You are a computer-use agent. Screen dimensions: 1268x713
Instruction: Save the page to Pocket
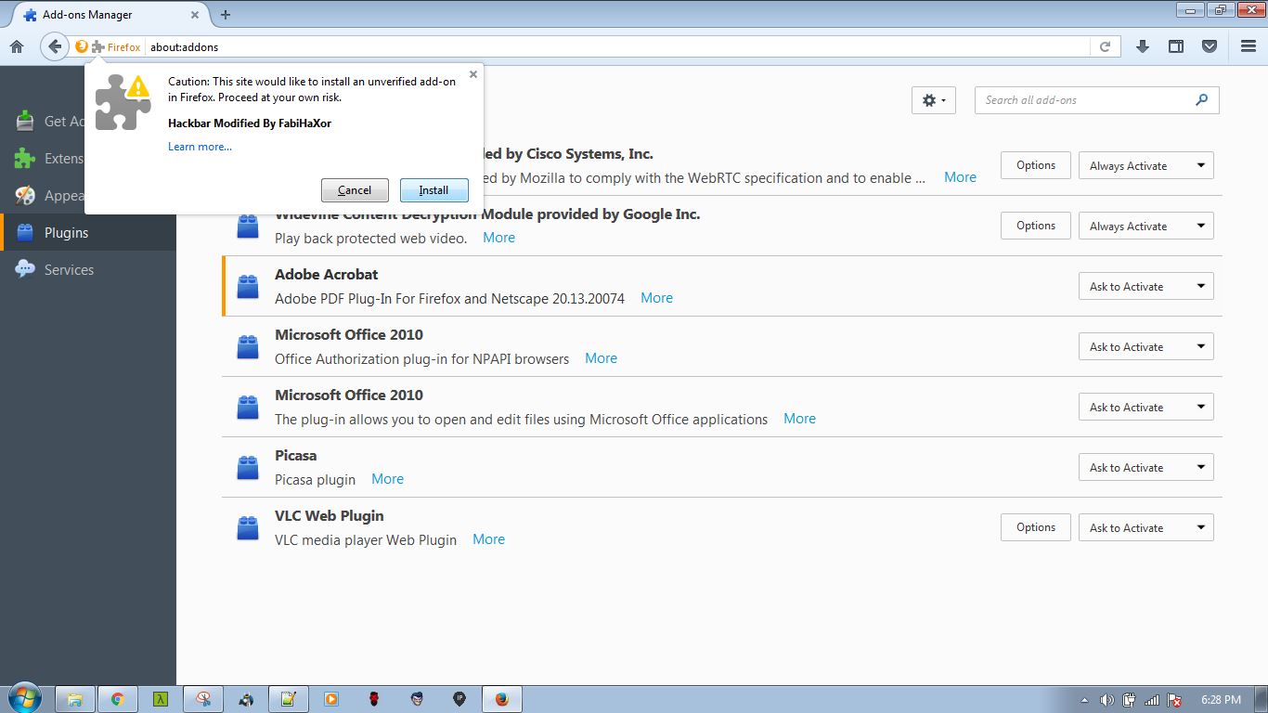[x=1209, y=46]
